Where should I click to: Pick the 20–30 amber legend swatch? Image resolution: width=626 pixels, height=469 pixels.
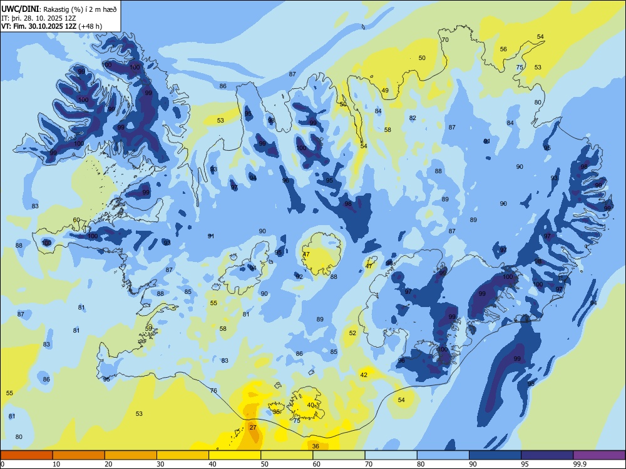tap(131, 455)
